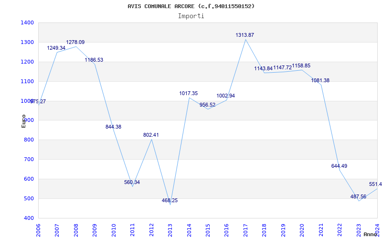
Task: Click the 2014 x-axis year label
Action: click(189, 230)
